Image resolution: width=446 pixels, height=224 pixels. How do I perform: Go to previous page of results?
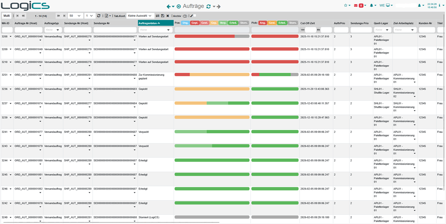tap(23, 16)
